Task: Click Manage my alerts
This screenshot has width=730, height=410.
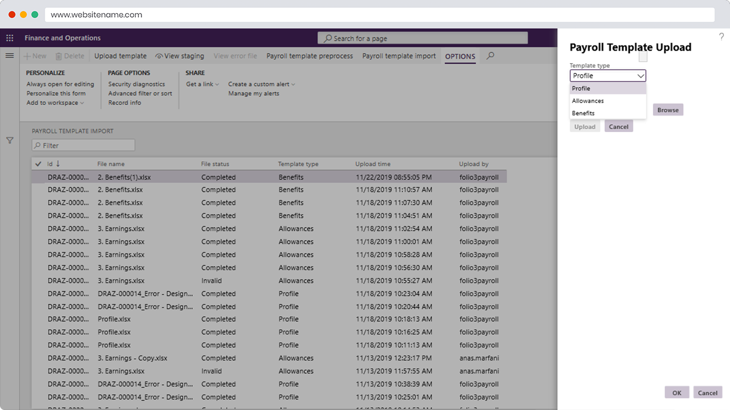Action: 254,93
